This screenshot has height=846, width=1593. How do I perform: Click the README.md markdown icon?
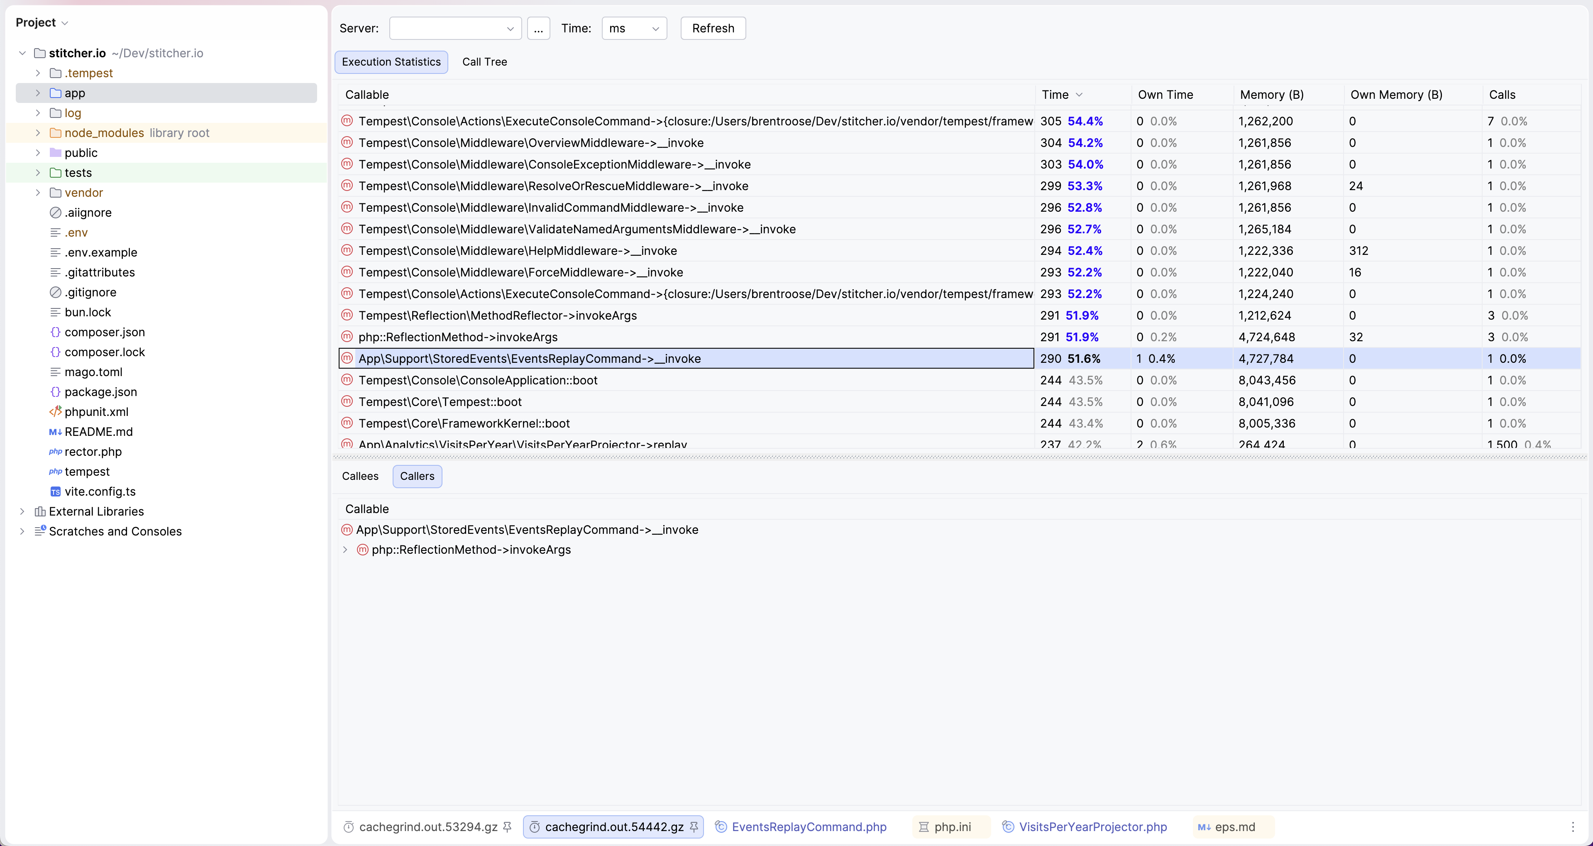click(55, 432)
